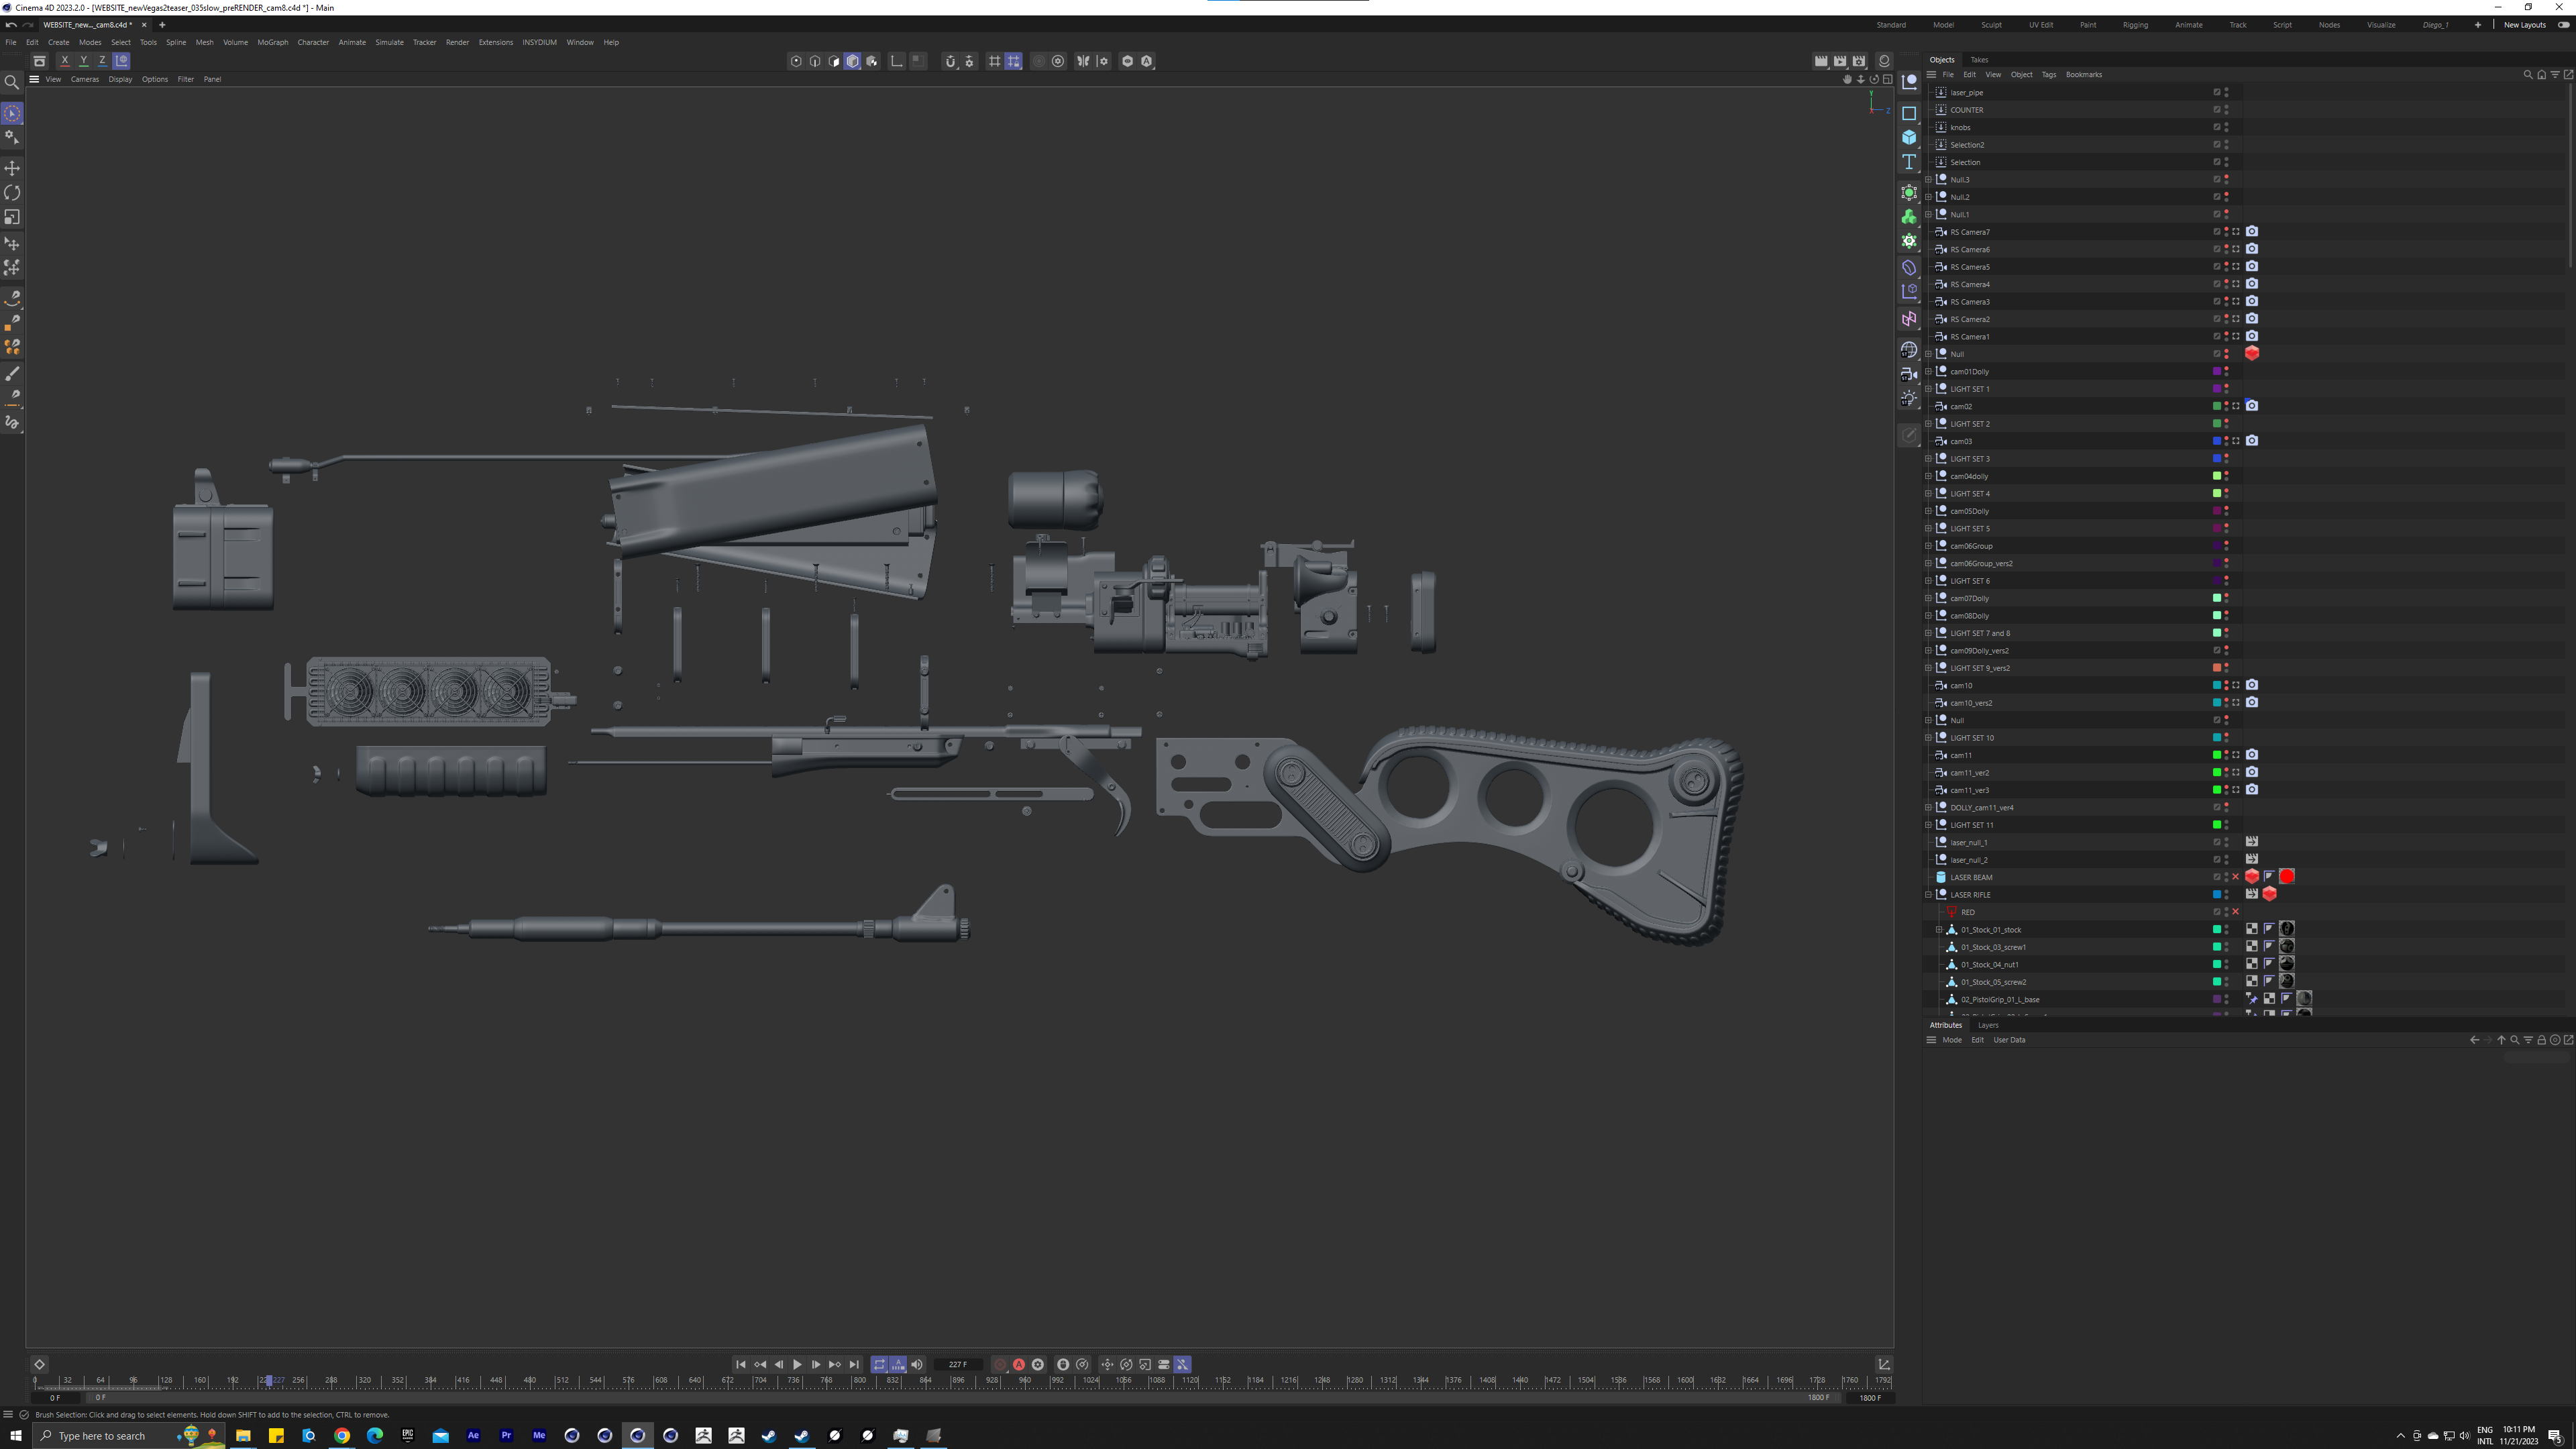This screenshot has height=1449, width=2576.
Task: Expand the Null.3 object tree
Action: pyautogui.click(x=1929, y=180)
